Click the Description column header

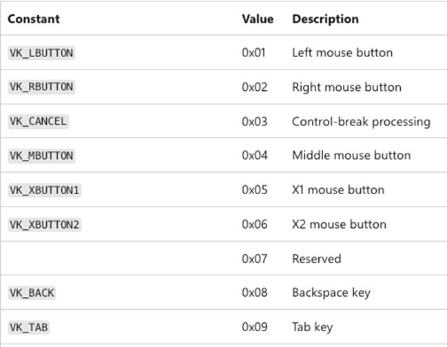[x=325, y=19]
